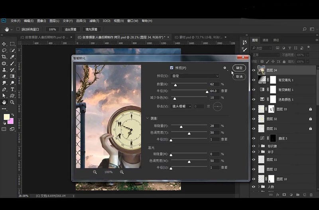Hide layer 选取颜色 1
This screenshot has height=210, width=319.
254,99
